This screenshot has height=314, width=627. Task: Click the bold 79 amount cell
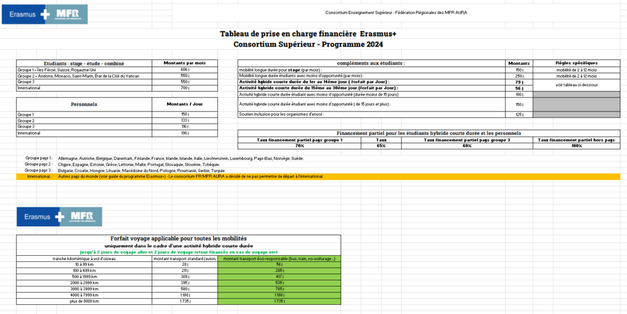tap(519, 82)
